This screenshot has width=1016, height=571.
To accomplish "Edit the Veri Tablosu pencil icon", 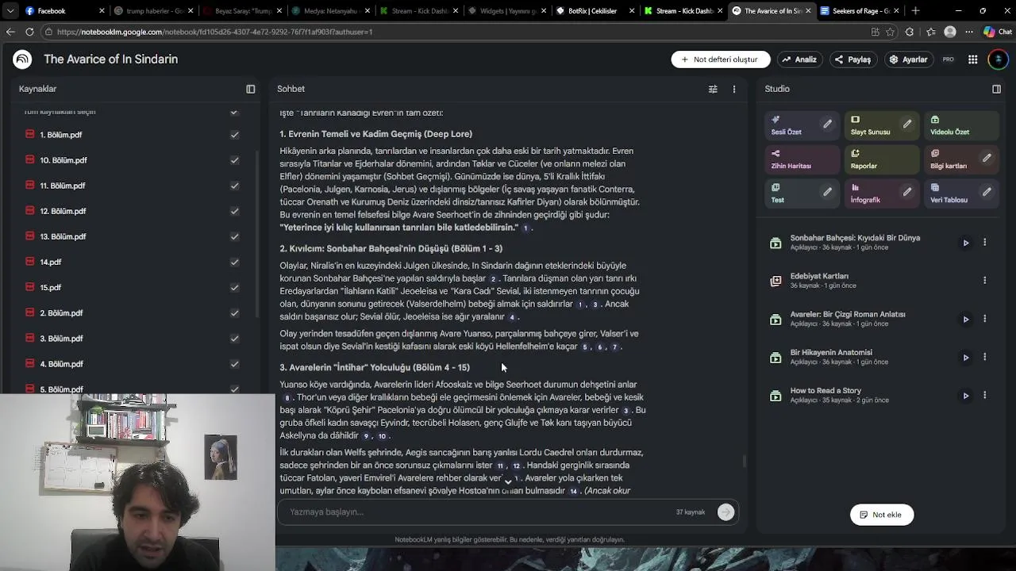I will (987, 192).
